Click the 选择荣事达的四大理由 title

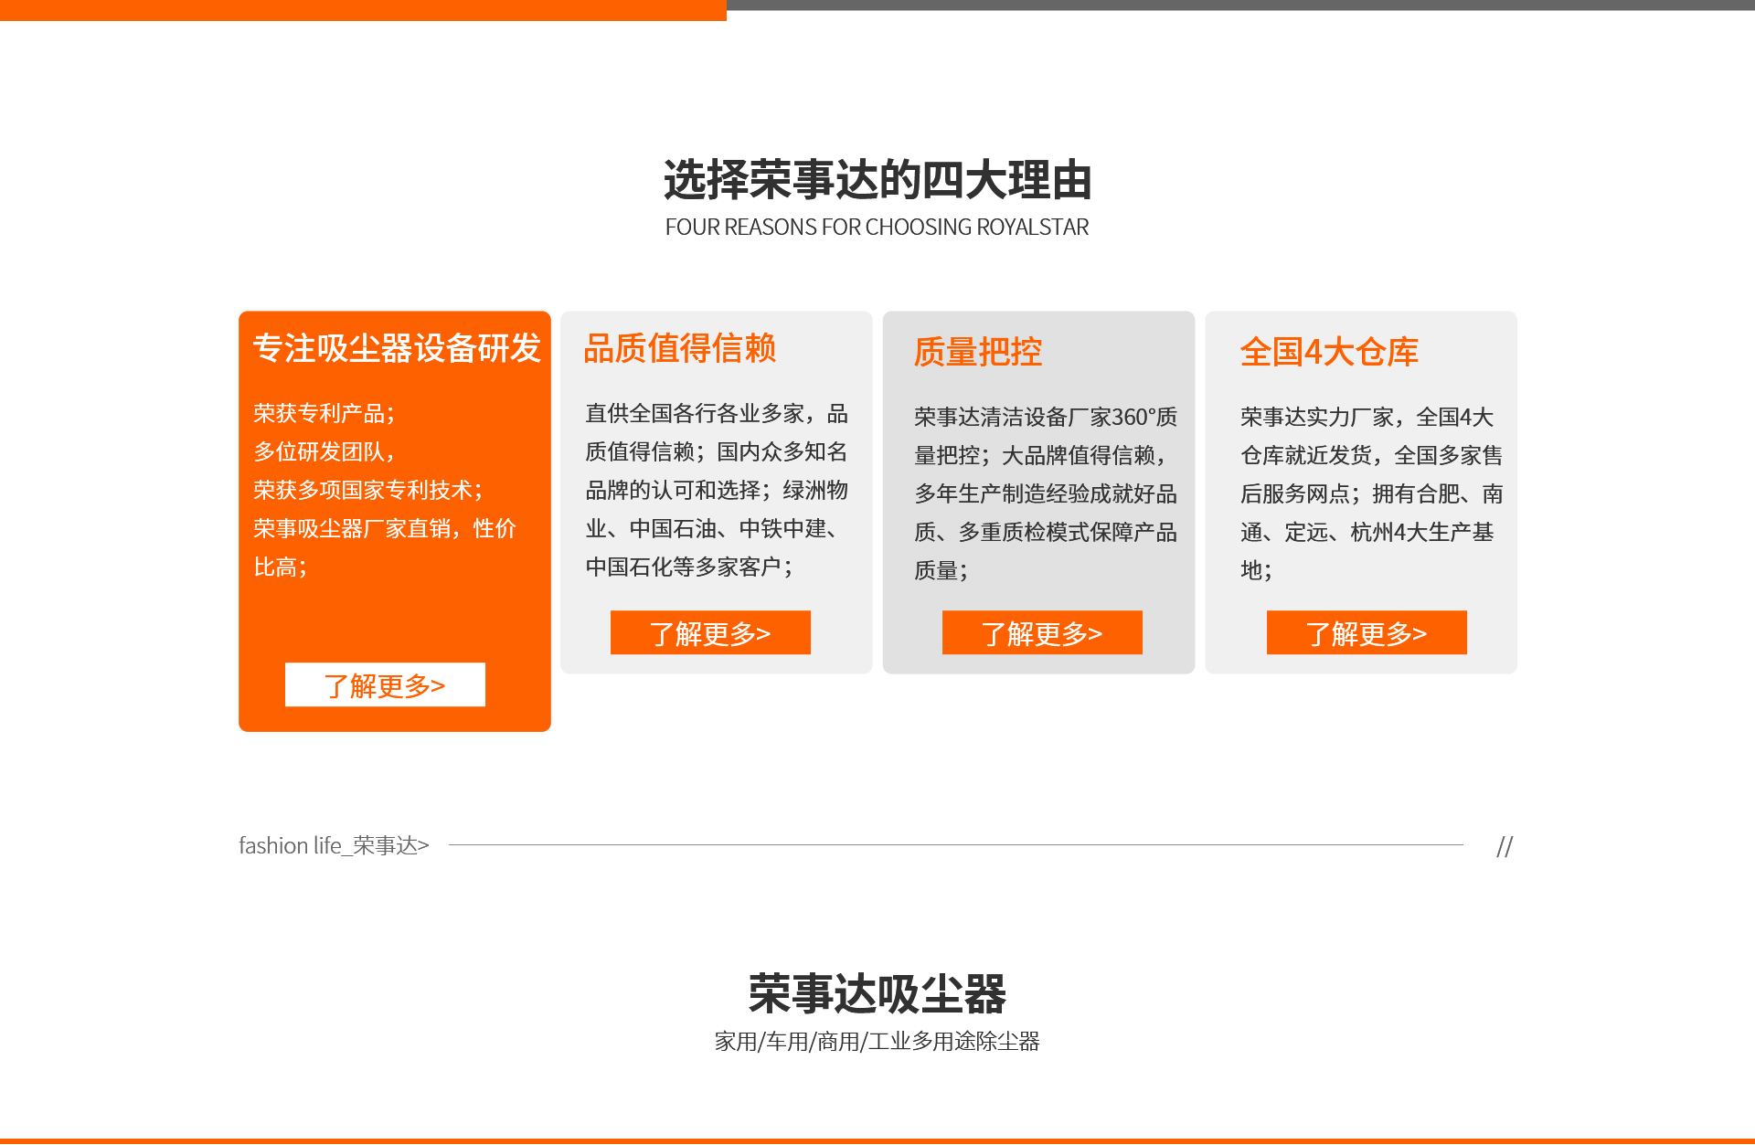pos(877,179)
